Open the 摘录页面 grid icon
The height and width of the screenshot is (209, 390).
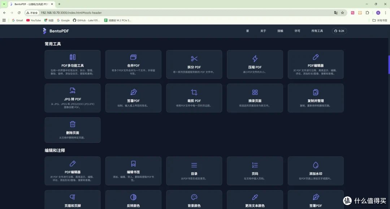click(x=255, y=92)
